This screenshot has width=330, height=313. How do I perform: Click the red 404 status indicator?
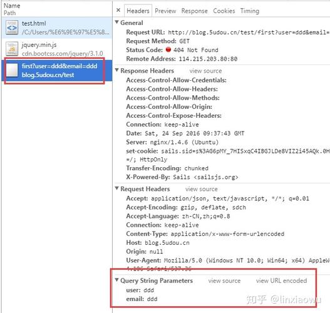168,49
